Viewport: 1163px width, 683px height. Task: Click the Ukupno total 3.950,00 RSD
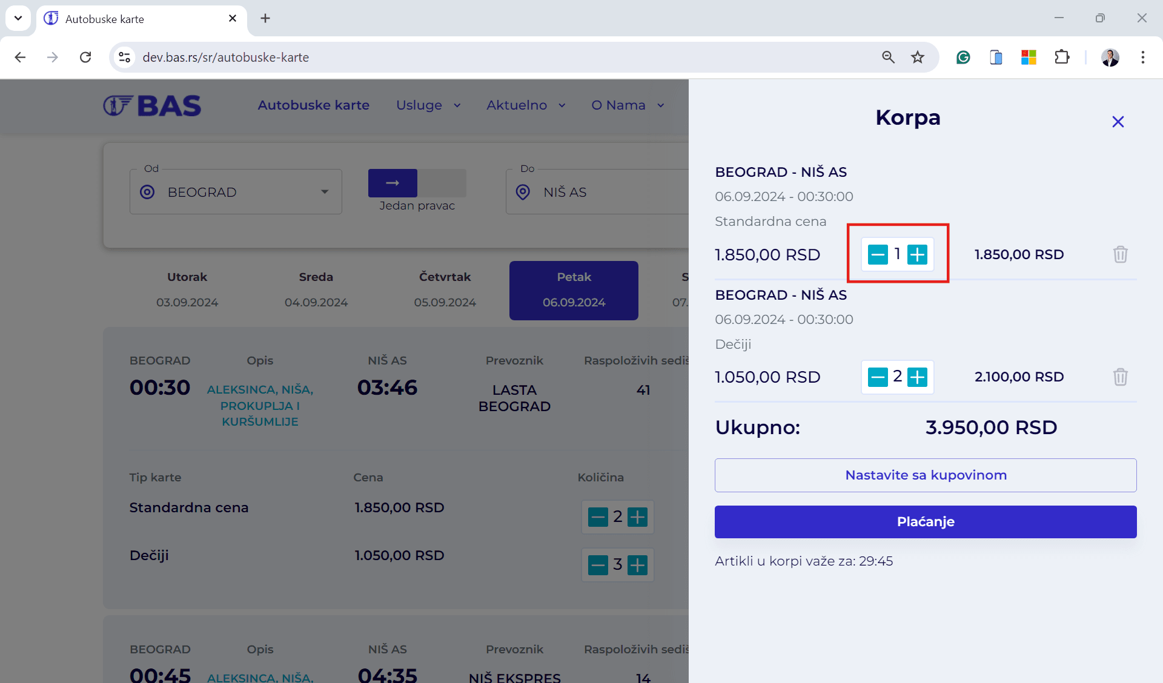pos(991,427)
